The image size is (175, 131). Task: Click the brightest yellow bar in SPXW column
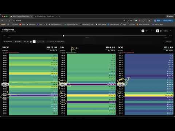click(x=33, y=74)
